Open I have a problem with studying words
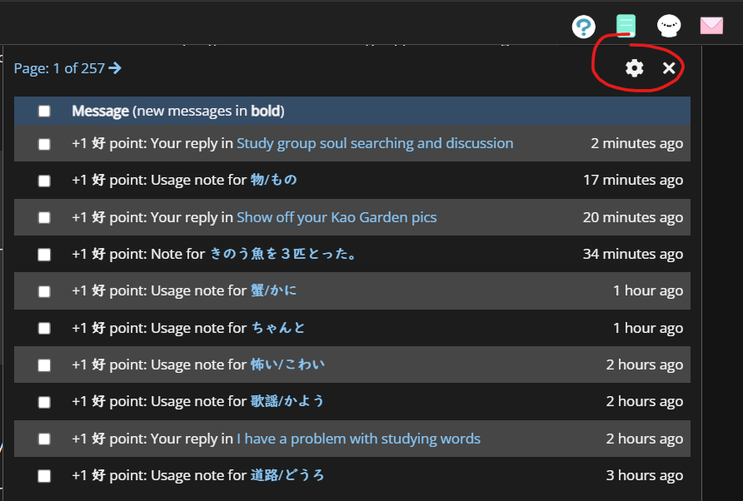This screenshot has width=743, height=501. click(358, 439)
